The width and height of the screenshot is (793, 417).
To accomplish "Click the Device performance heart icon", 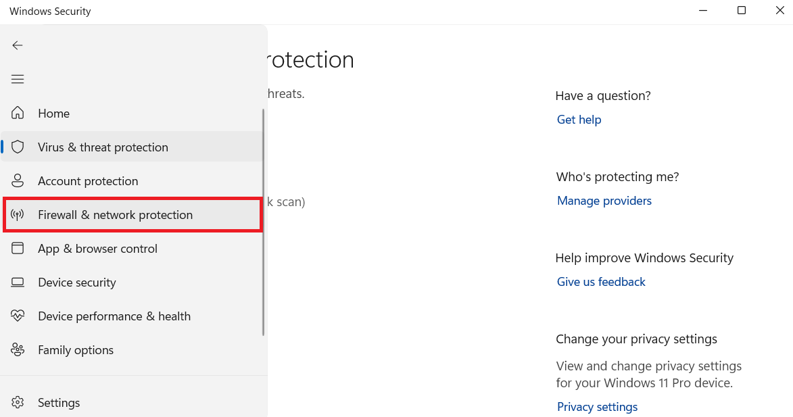I will pos(18,316).
